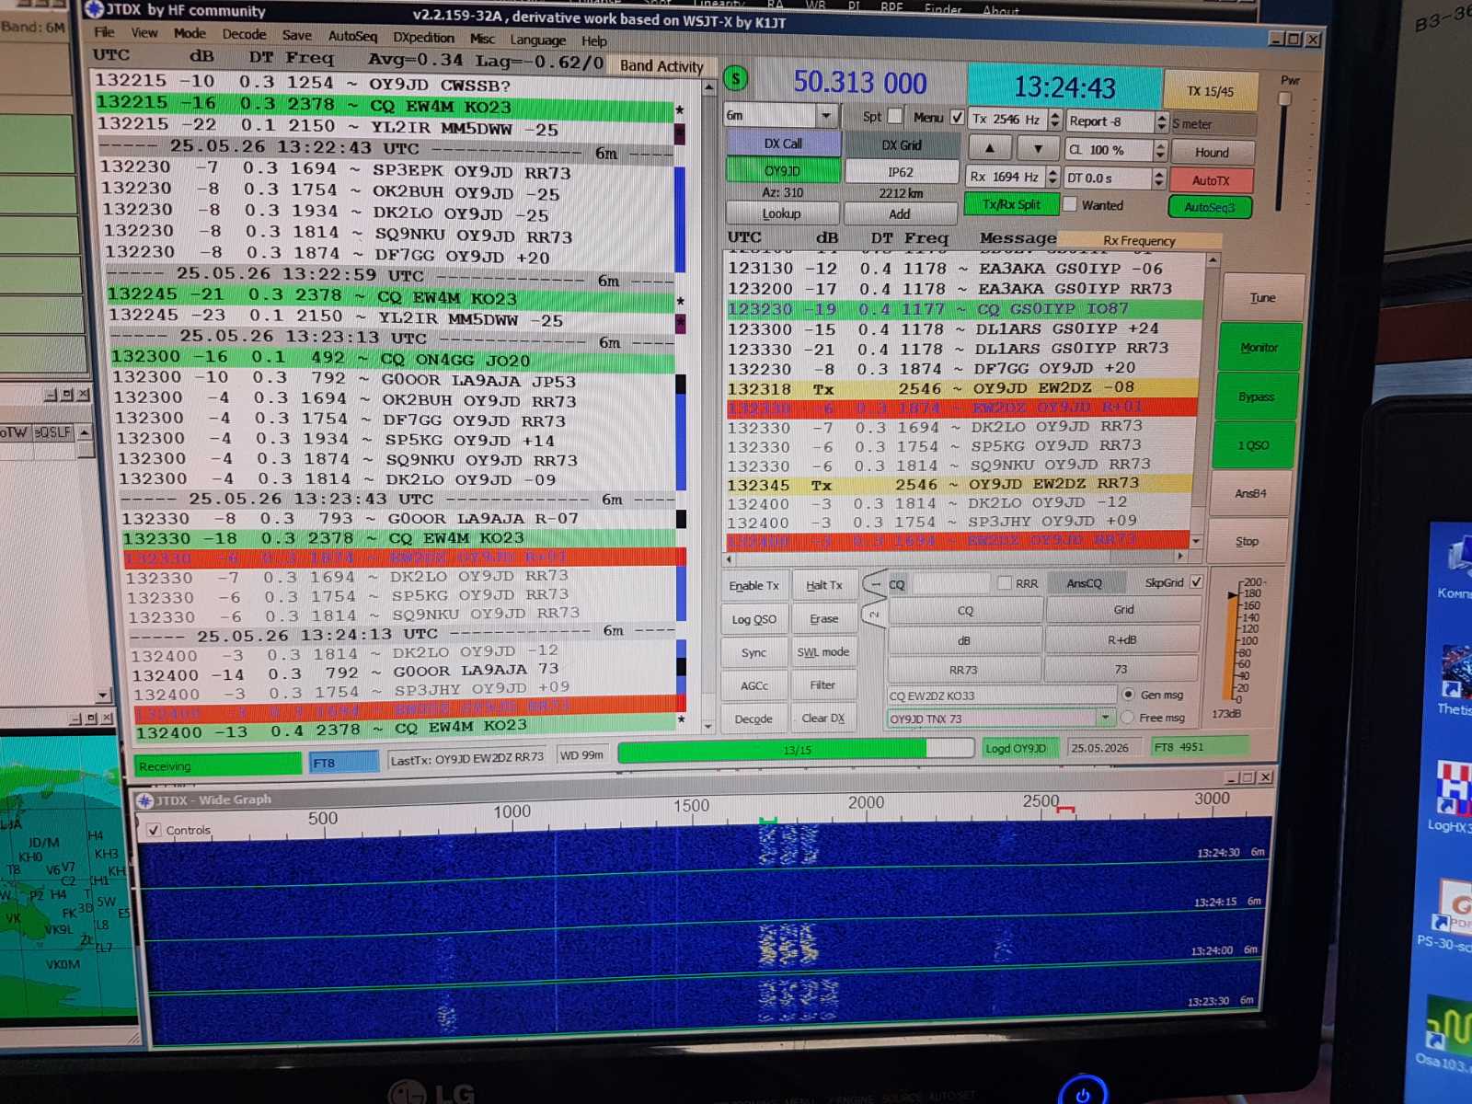Click the Wide Graph window icon
1472x1104 pixels.
coord(144,800)
